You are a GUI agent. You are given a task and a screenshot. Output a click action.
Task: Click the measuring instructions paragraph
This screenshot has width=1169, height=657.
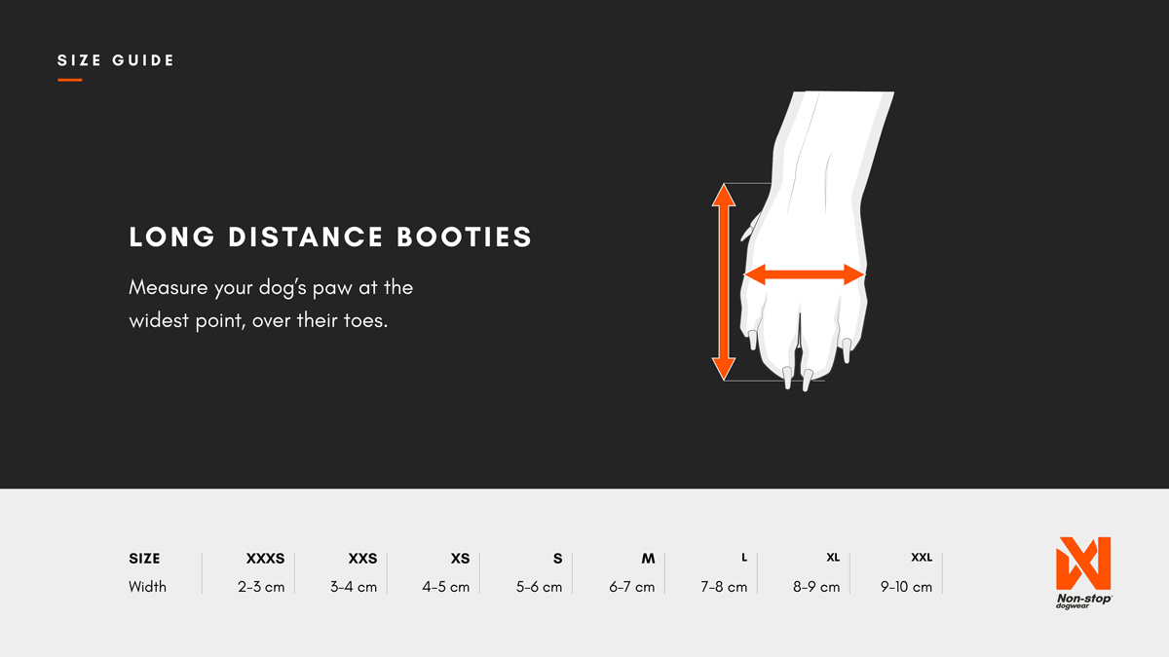[x=271, y=304]
